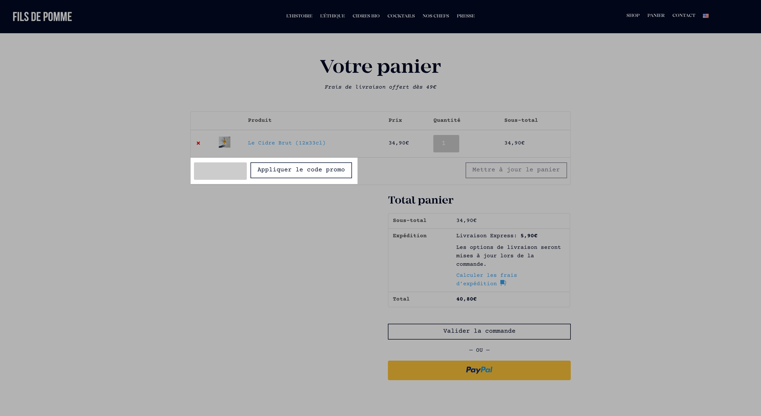Click the shipping truck icon
The width and height of the screenshot is (761, 416).
(503, 283)
